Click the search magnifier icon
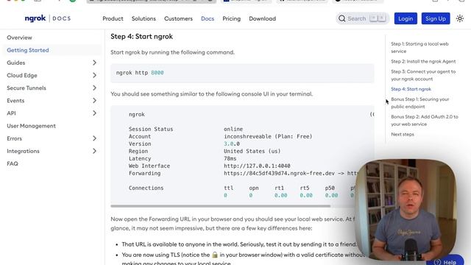This screenshot has width=471, height=265. (341, 18)
